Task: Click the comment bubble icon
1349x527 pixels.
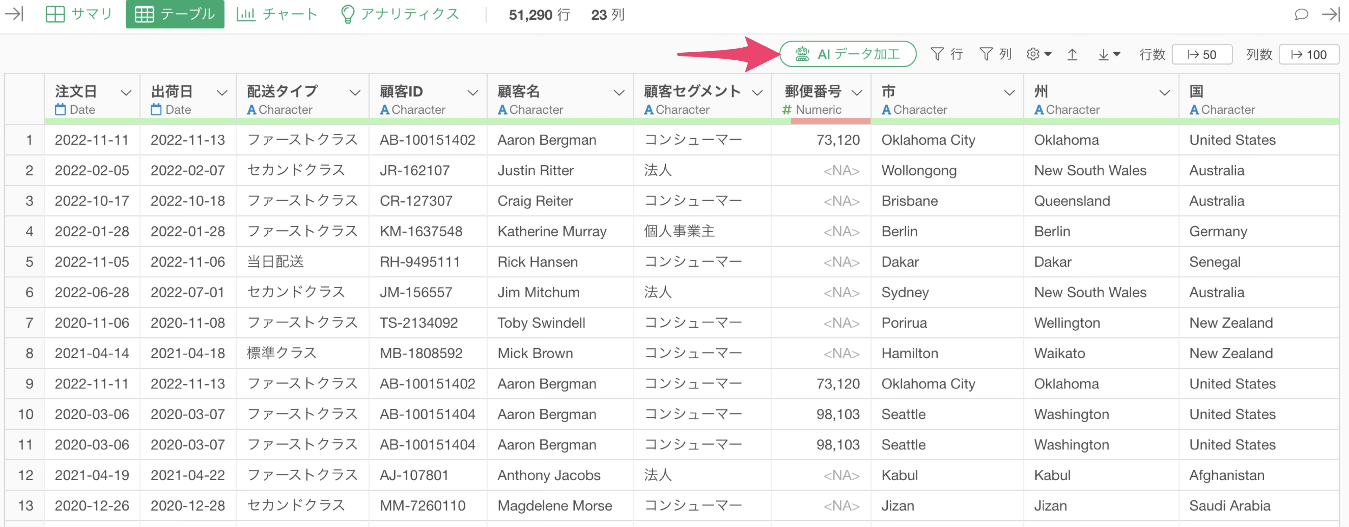Action: coord(1301,14)
